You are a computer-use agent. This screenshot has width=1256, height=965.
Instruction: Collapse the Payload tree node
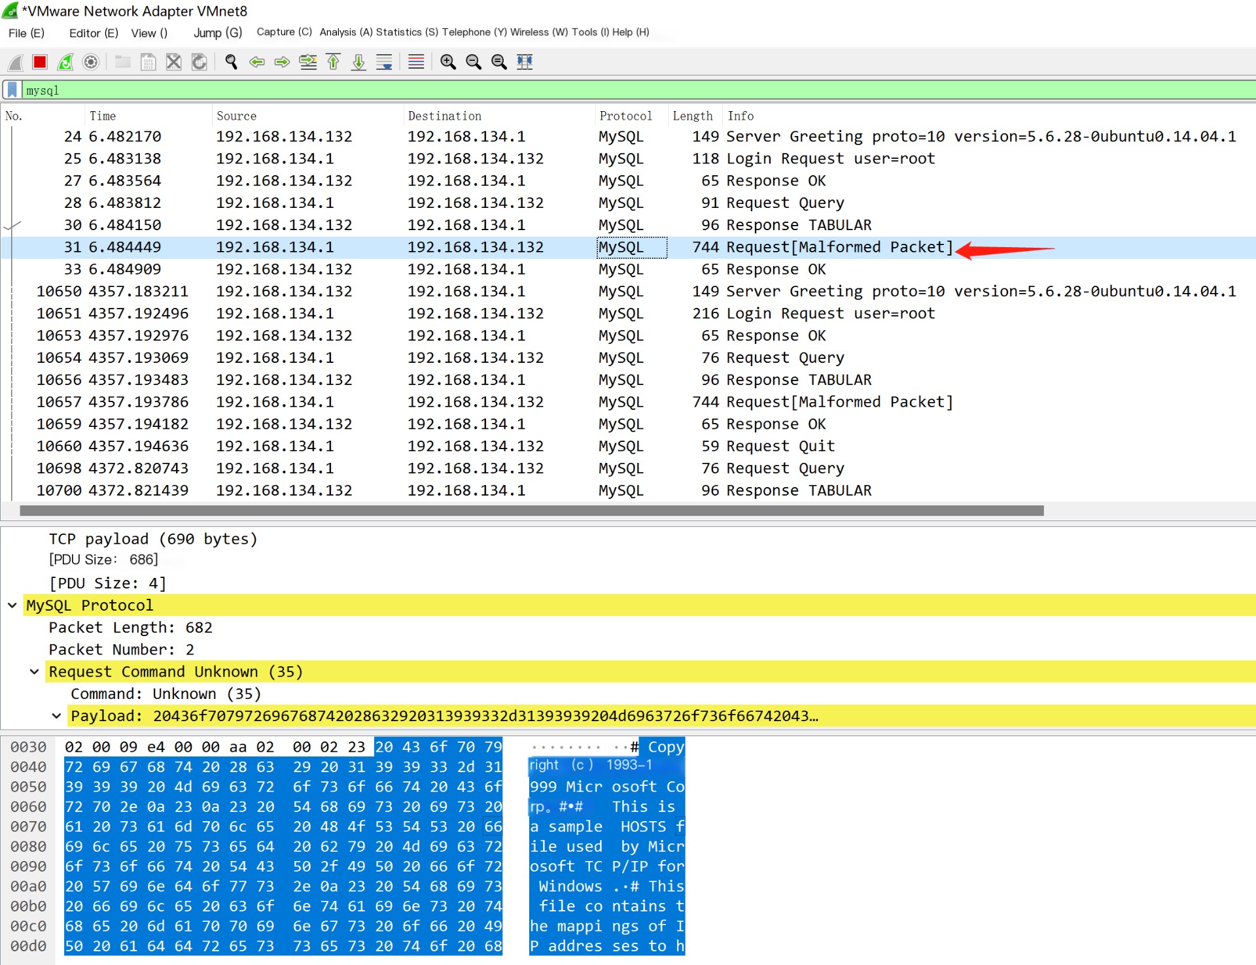click(x=56, y=716)
